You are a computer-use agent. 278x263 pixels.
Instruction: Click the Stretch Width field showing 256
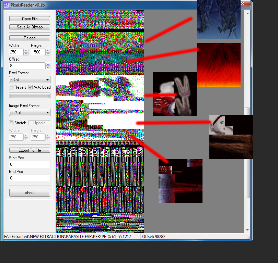16,137
